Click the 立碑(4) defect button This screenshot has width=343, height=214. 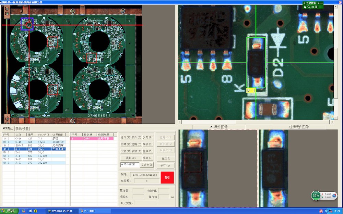click(x=126, y=144)
